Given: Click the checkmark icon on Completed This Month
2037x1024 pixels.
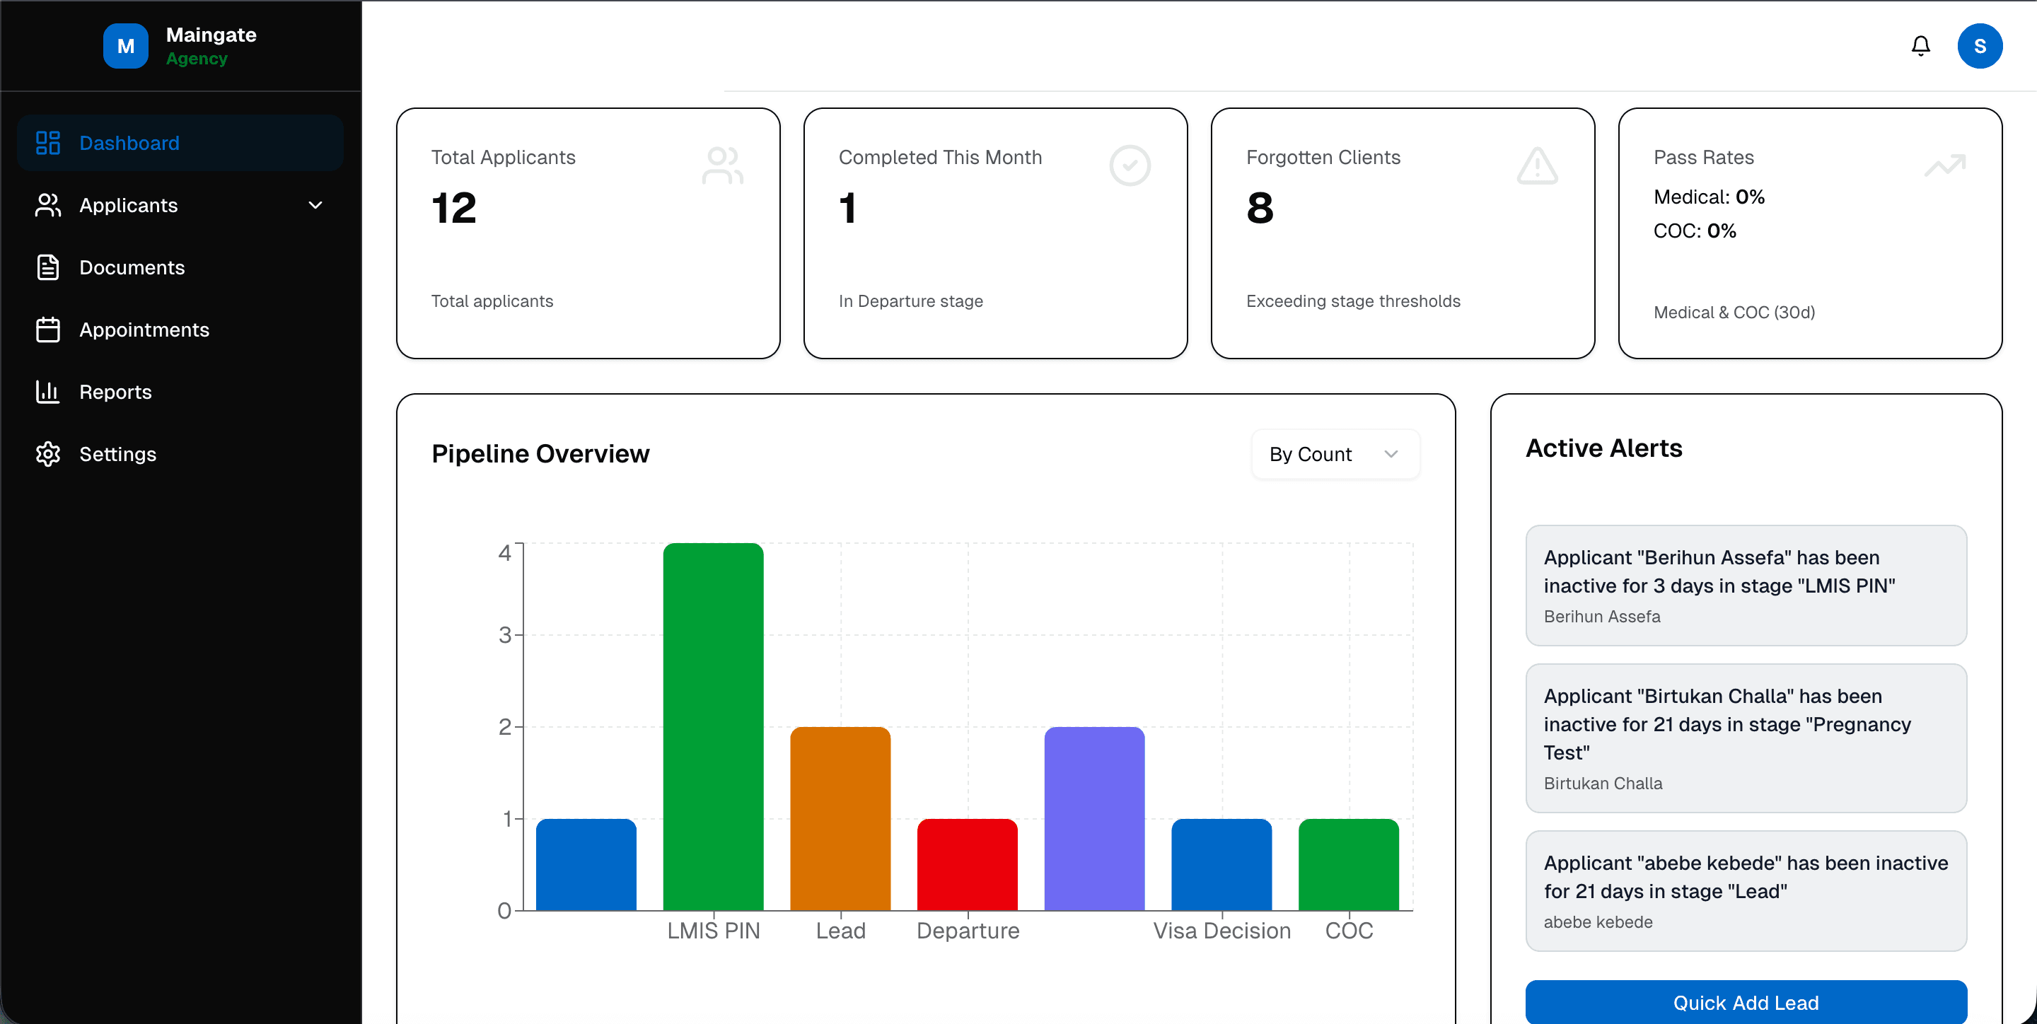Looking at the screenshot, I should pyautogui.click(x=1130, y=165).
